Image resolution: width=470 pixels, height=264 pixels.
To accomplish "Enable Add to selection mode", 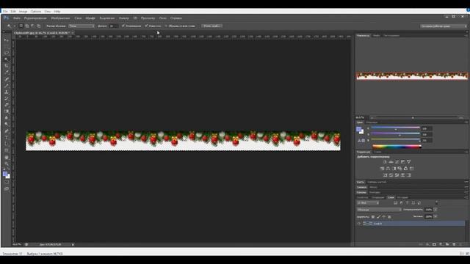I will 27,26.
